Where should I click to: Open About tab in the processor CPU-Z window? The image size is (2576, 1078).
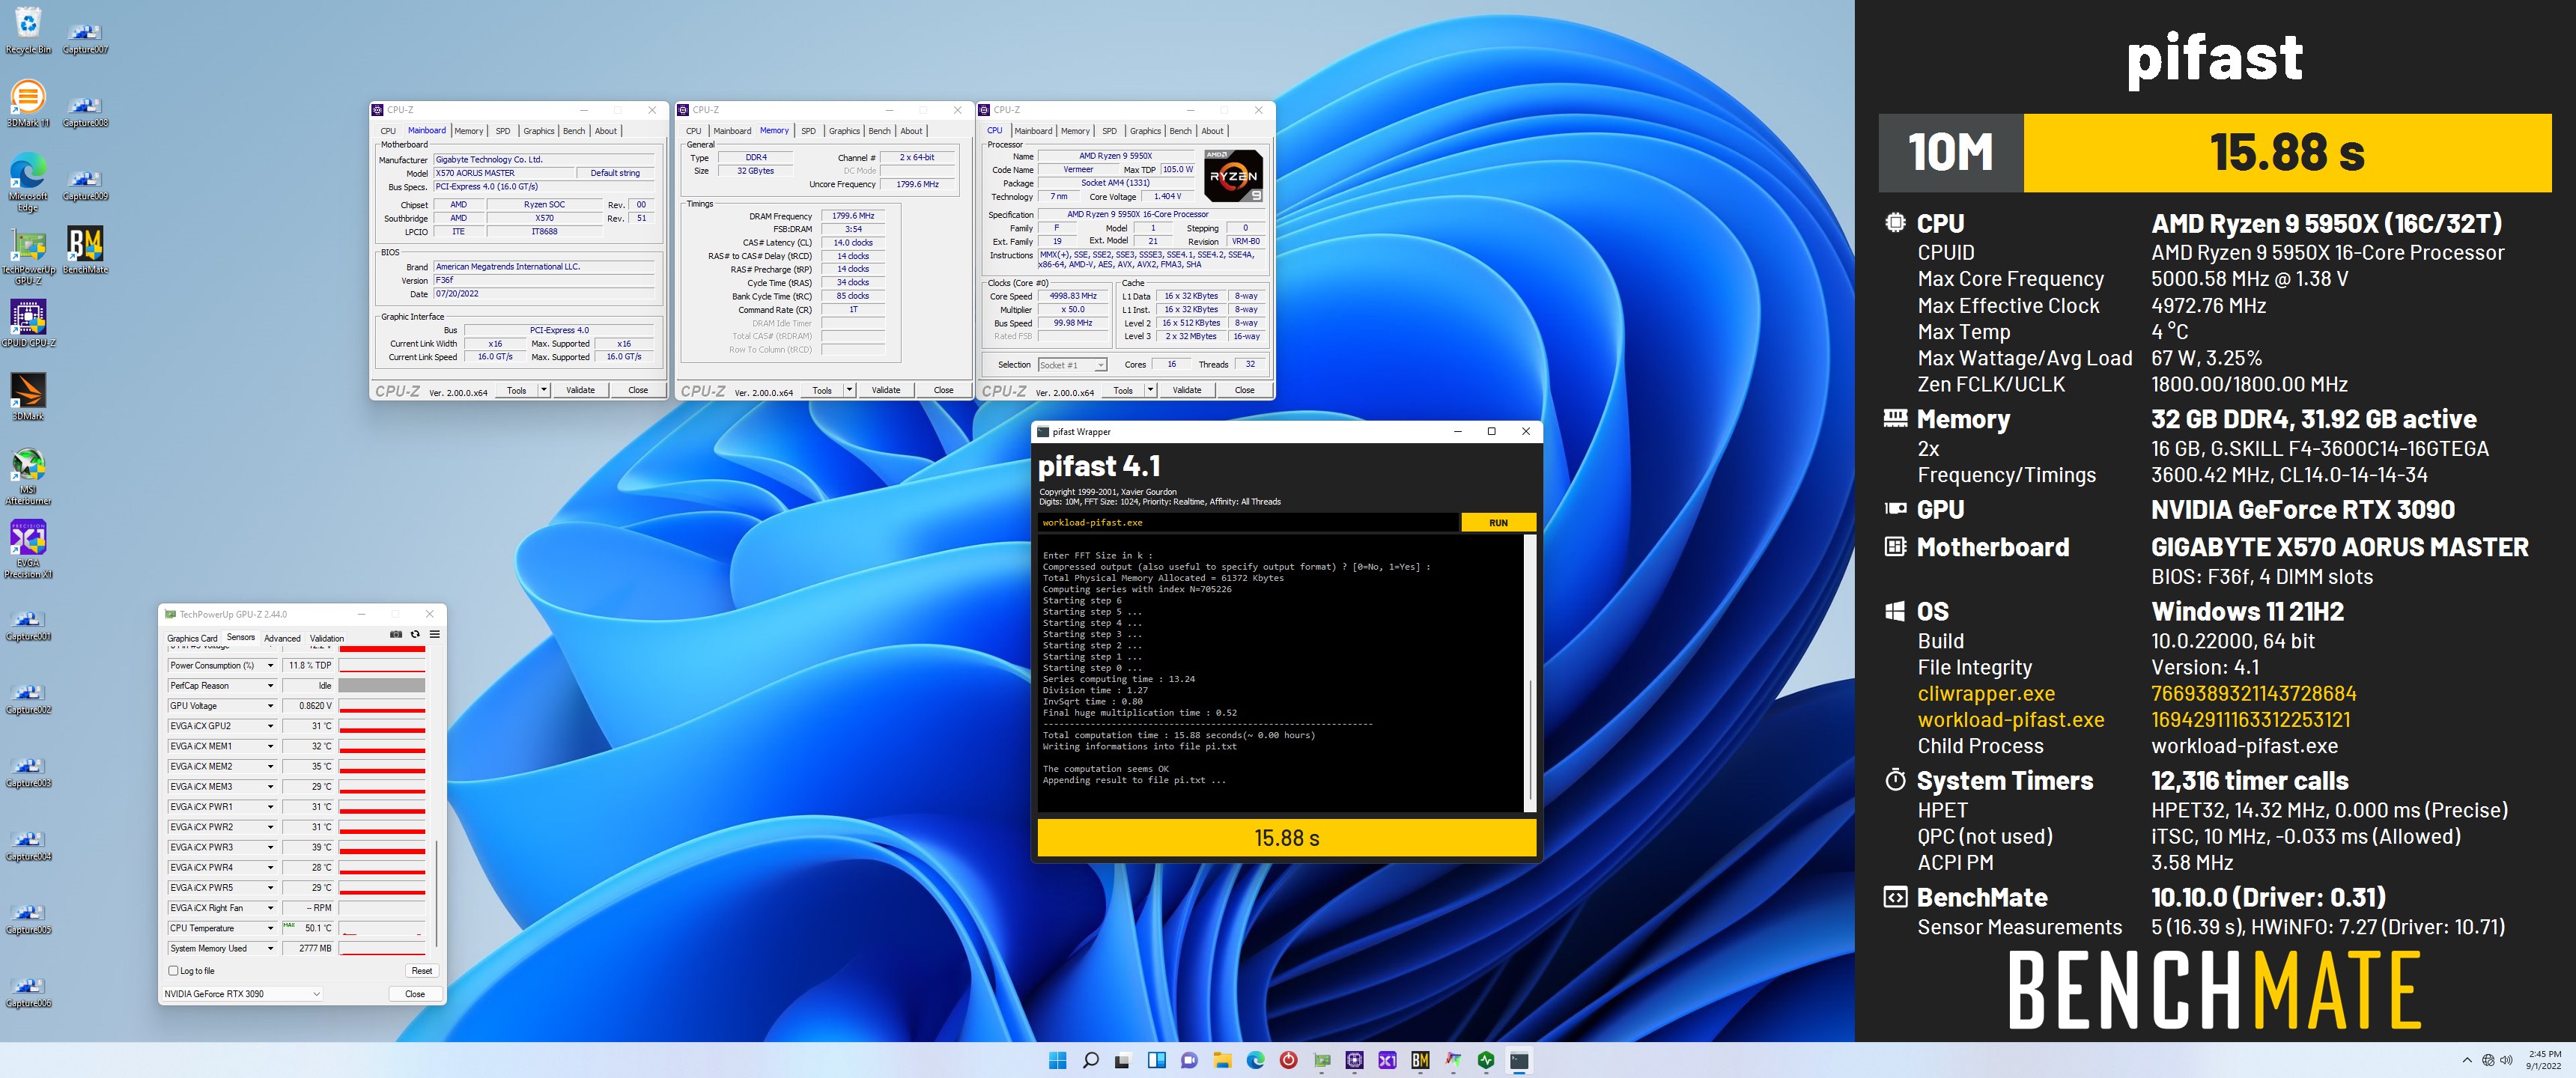coord(1212,131)
